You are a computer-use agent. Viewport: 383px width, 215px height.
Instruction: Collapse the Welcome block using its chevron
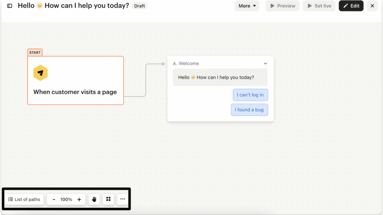(x=265, y=64)
